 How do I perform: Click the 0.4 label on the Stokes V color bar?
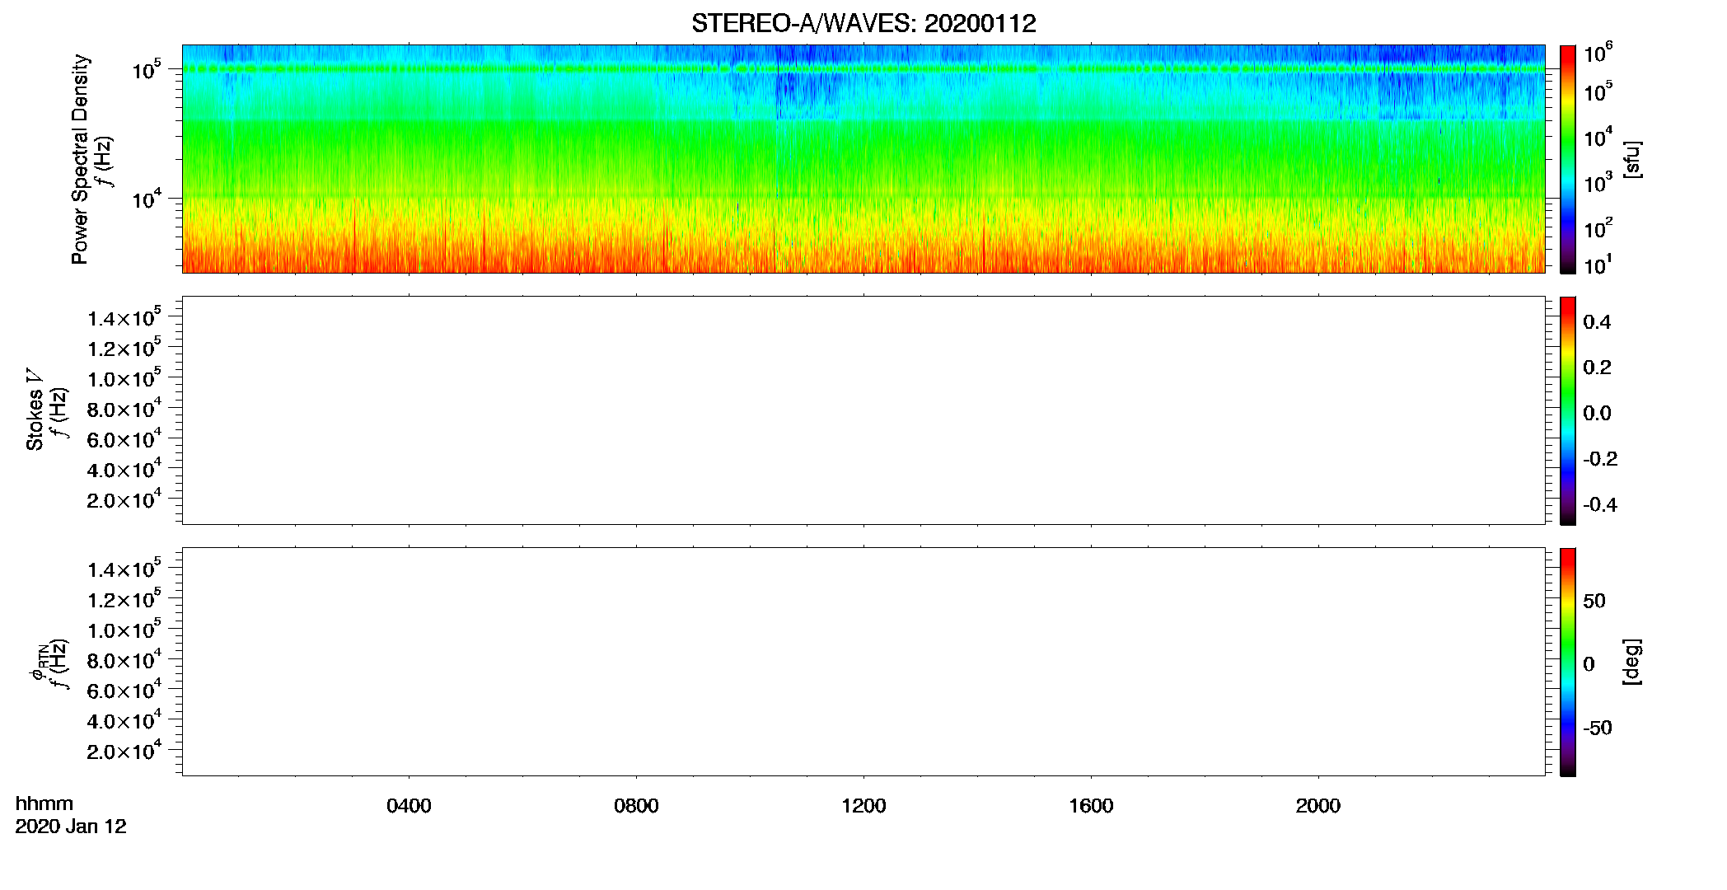[1597, 322]
